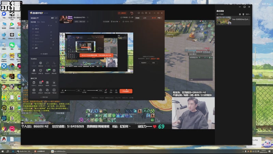Toggle visibility of the fifth source row
This screenshot has width=273, height=154.
coord(51,38)
